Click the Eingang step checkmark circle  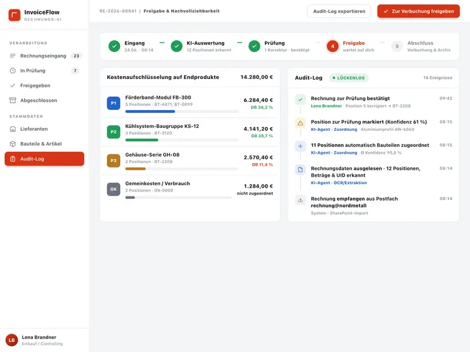pos(114,46)
